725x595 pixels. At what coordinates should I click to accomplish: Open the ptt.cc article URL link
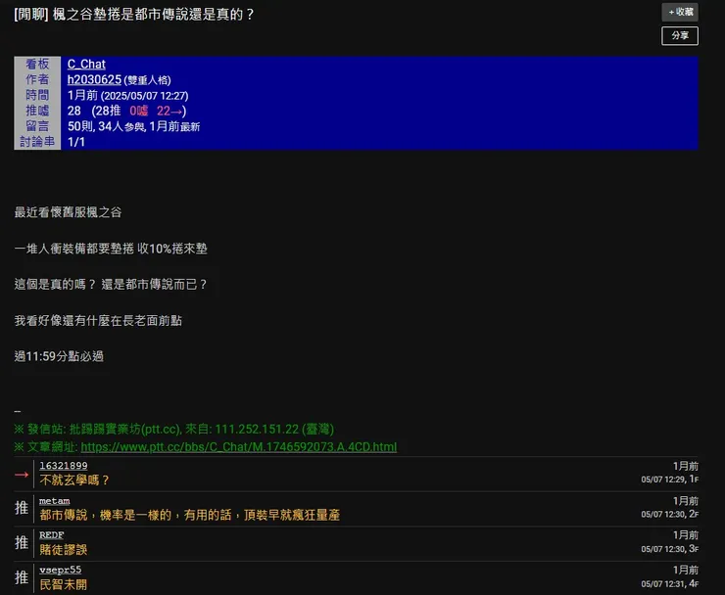coord(239,446)
